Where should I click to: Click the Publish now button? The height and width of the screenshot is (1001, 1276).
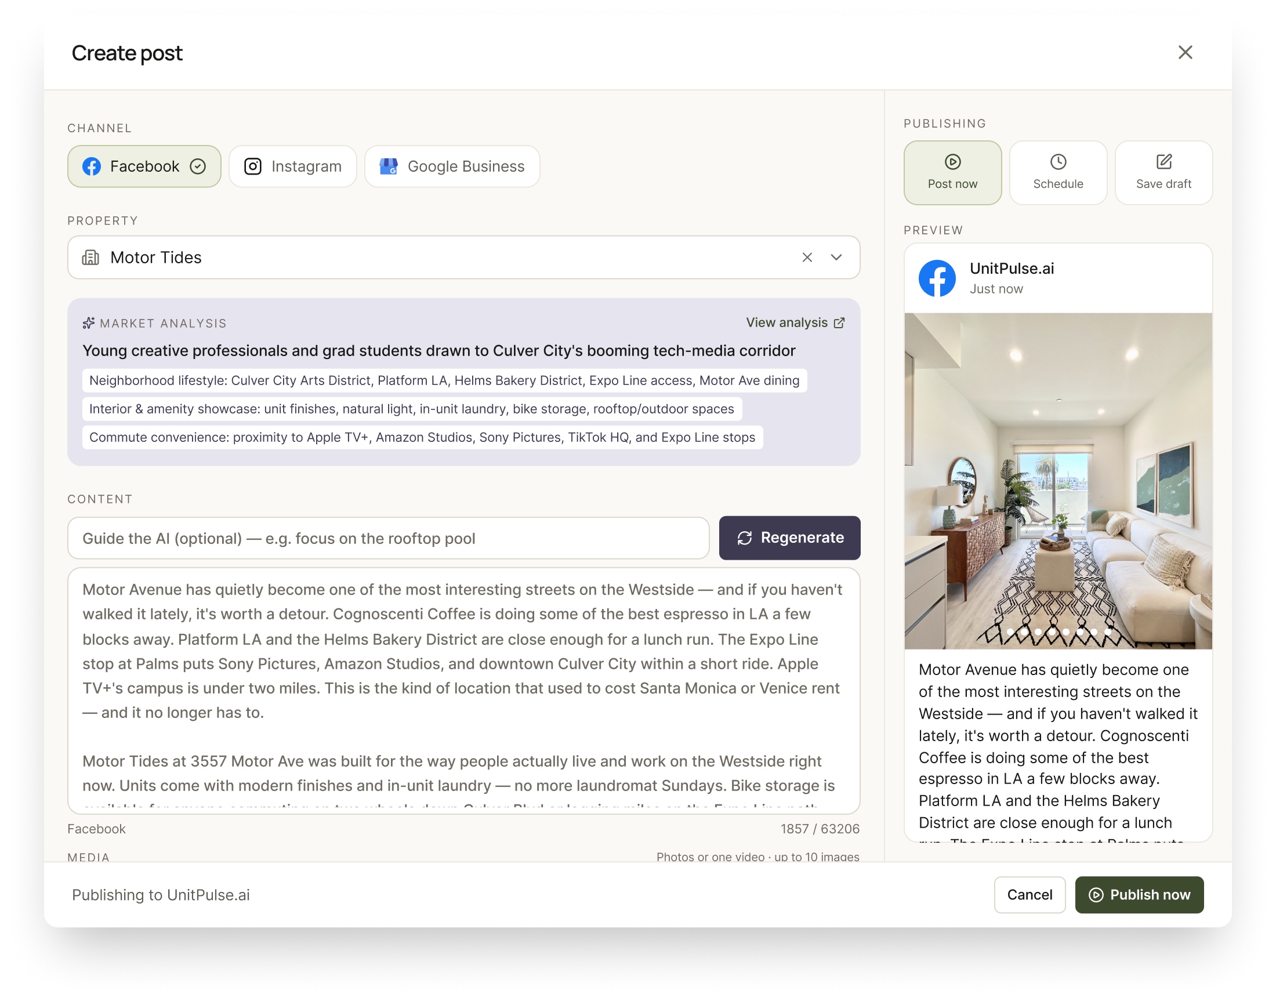(x=1139, y=894)
